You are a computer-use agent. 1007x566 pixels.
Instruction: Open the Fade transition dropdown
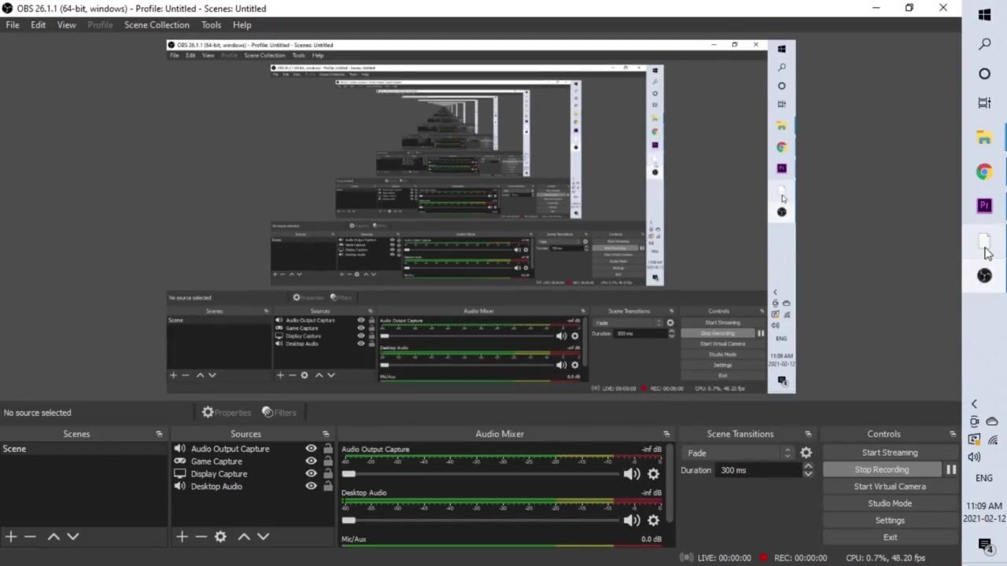(738, 453)
